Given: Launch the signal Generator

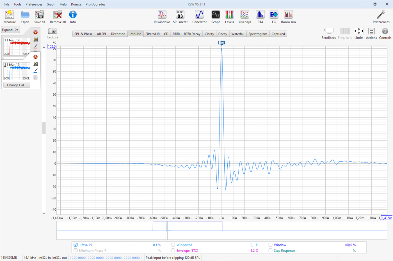Looking at the screenshot, I should [199, 17].
